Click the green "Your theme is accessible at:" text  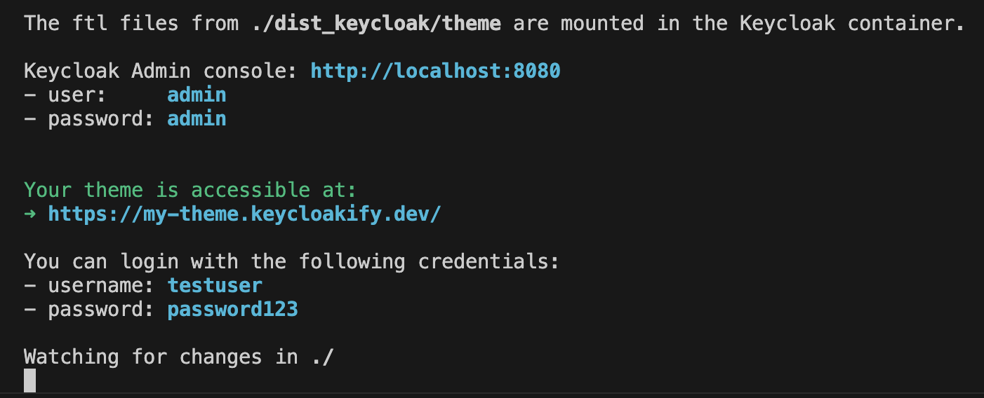[190, 190]
